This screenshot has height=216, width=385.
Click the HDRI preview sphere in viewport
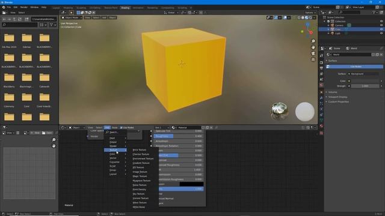coord(279,112)
